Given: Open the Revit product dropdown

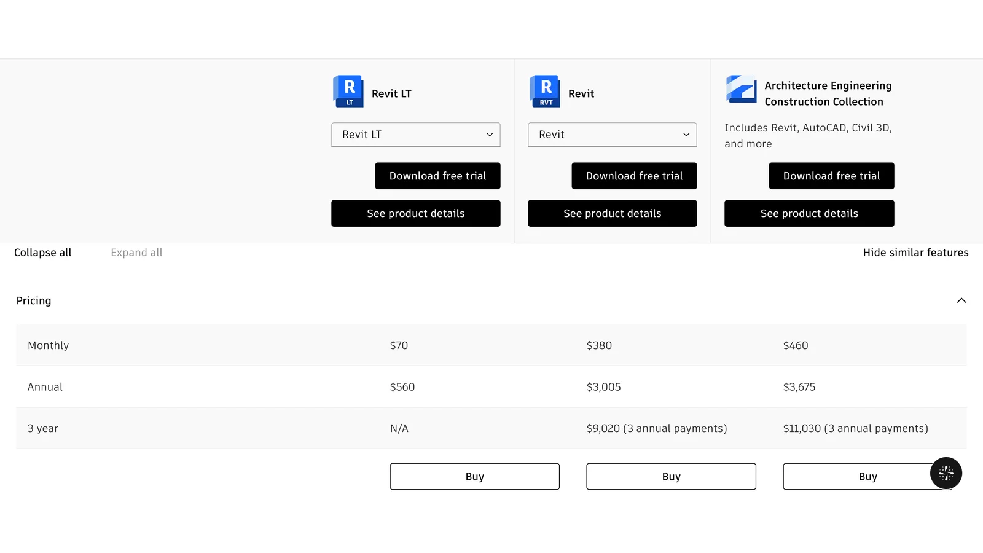Looking at the screenshot, I should (x=613, y=135).
